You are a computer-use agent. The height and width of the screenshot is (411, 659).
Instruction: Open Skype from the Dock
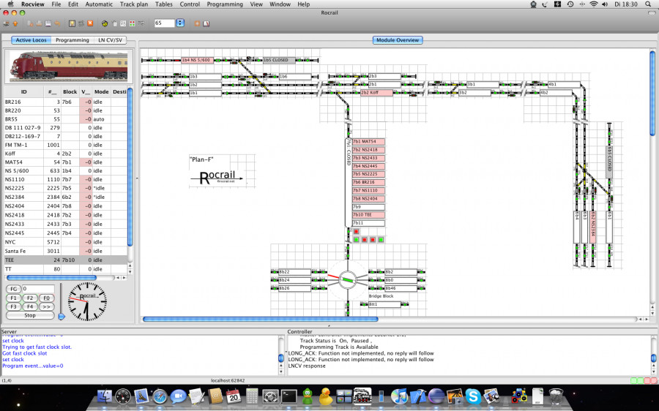(473, 396)
